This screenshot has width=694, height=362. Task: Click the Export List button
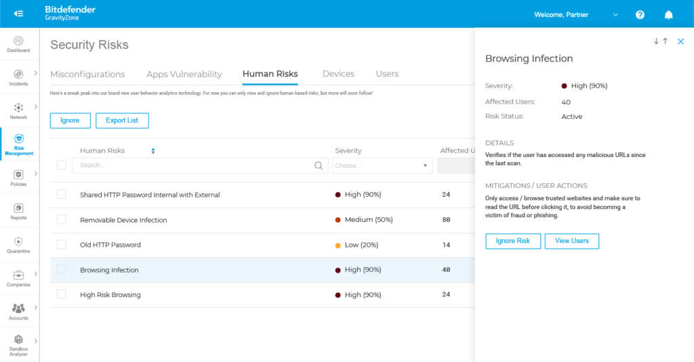coord(122,120)
